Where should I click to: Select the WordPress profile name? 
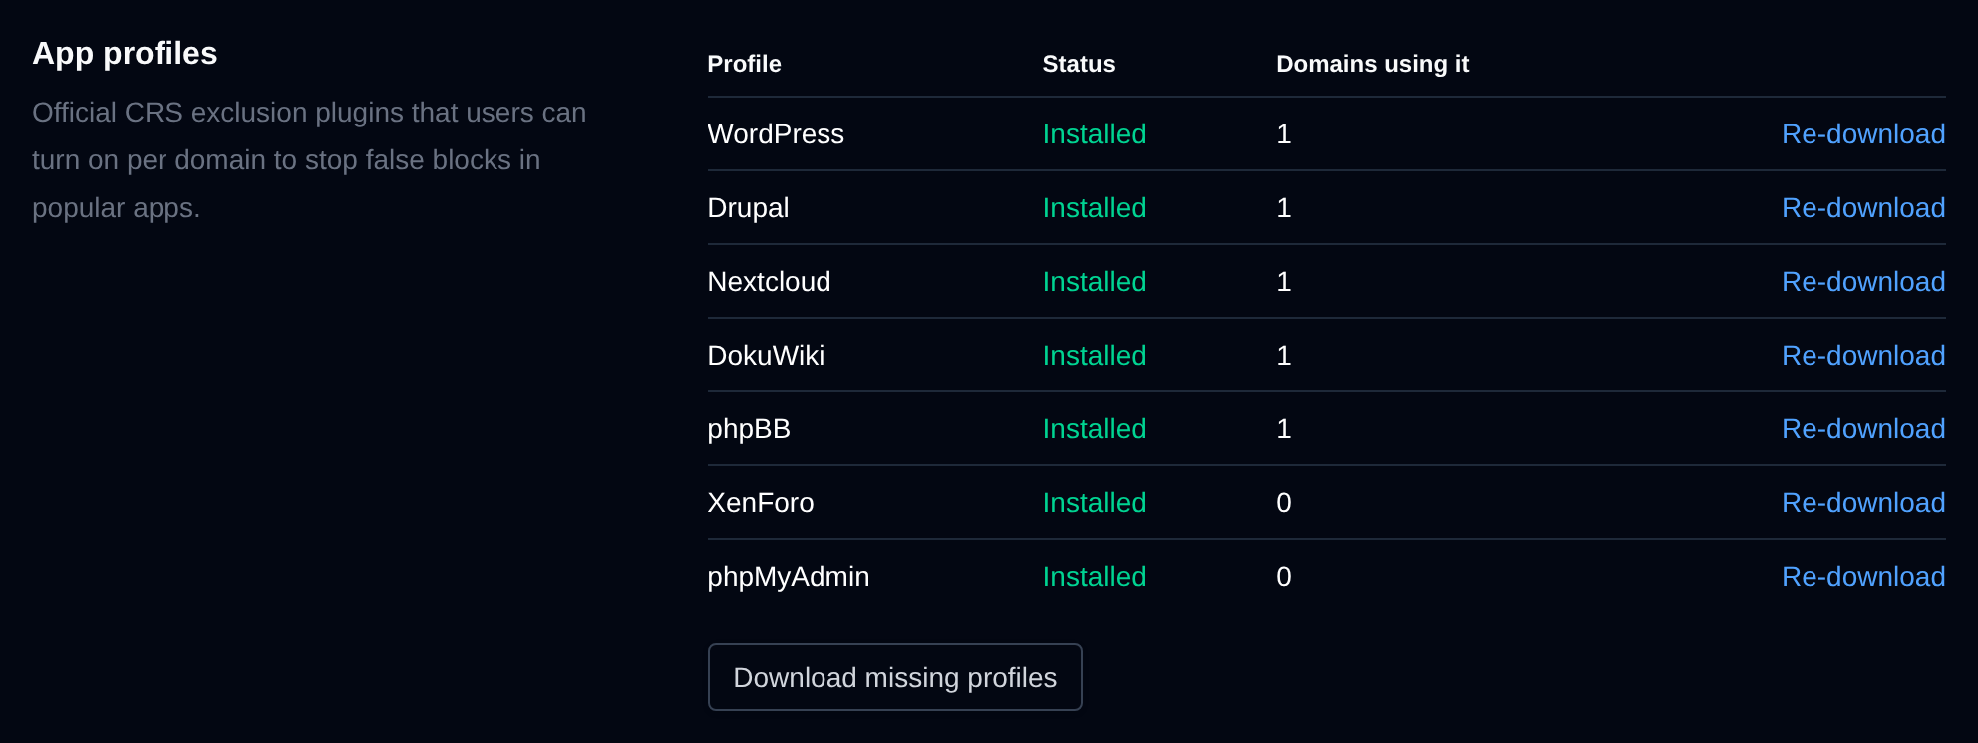pos(776,134)
